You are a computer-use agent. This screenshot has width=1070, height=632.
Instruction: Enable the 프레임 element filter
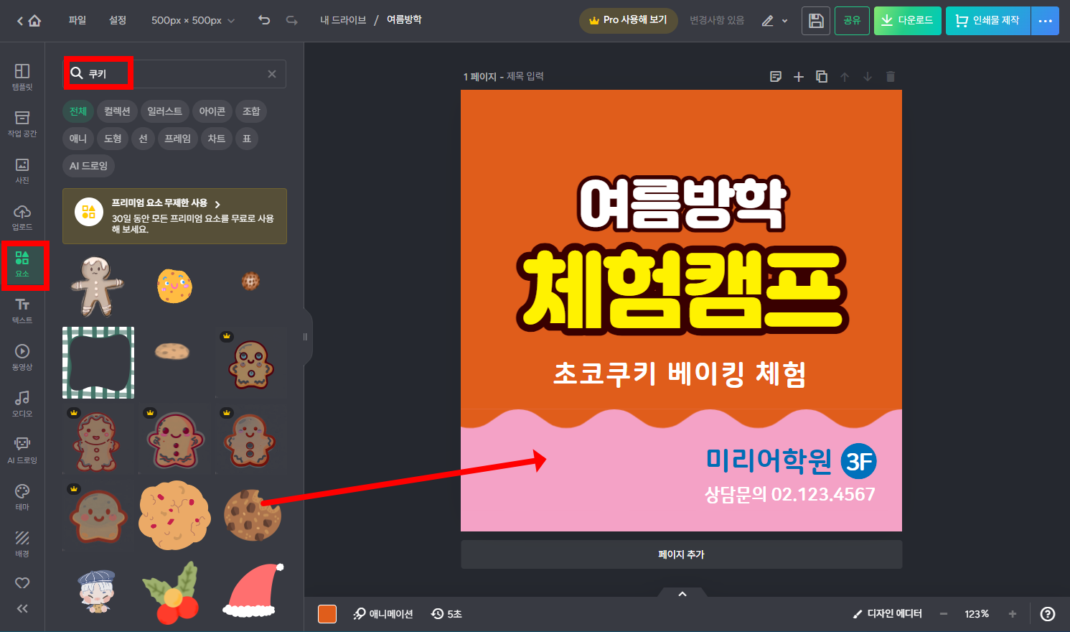pos(177,139)
